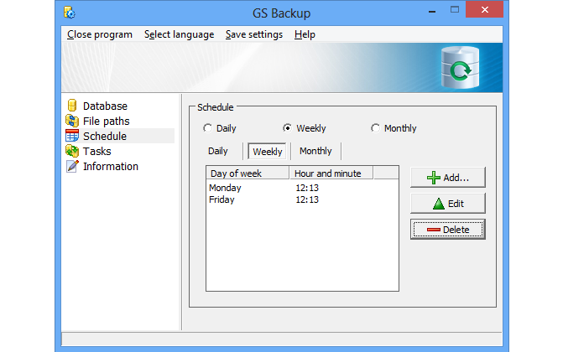Select the Weekly radio button

tap(287, 129)
